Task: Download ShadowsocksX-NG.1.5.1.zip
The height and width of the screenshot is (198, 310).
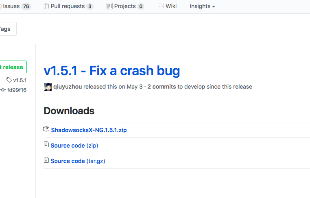Action: click(89, 130)
